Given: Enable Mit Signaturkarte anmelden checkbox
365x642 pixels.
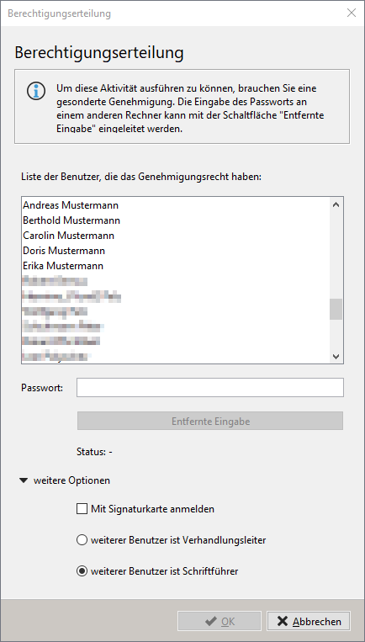Looking at the screenshot, I should click(82, 509).
